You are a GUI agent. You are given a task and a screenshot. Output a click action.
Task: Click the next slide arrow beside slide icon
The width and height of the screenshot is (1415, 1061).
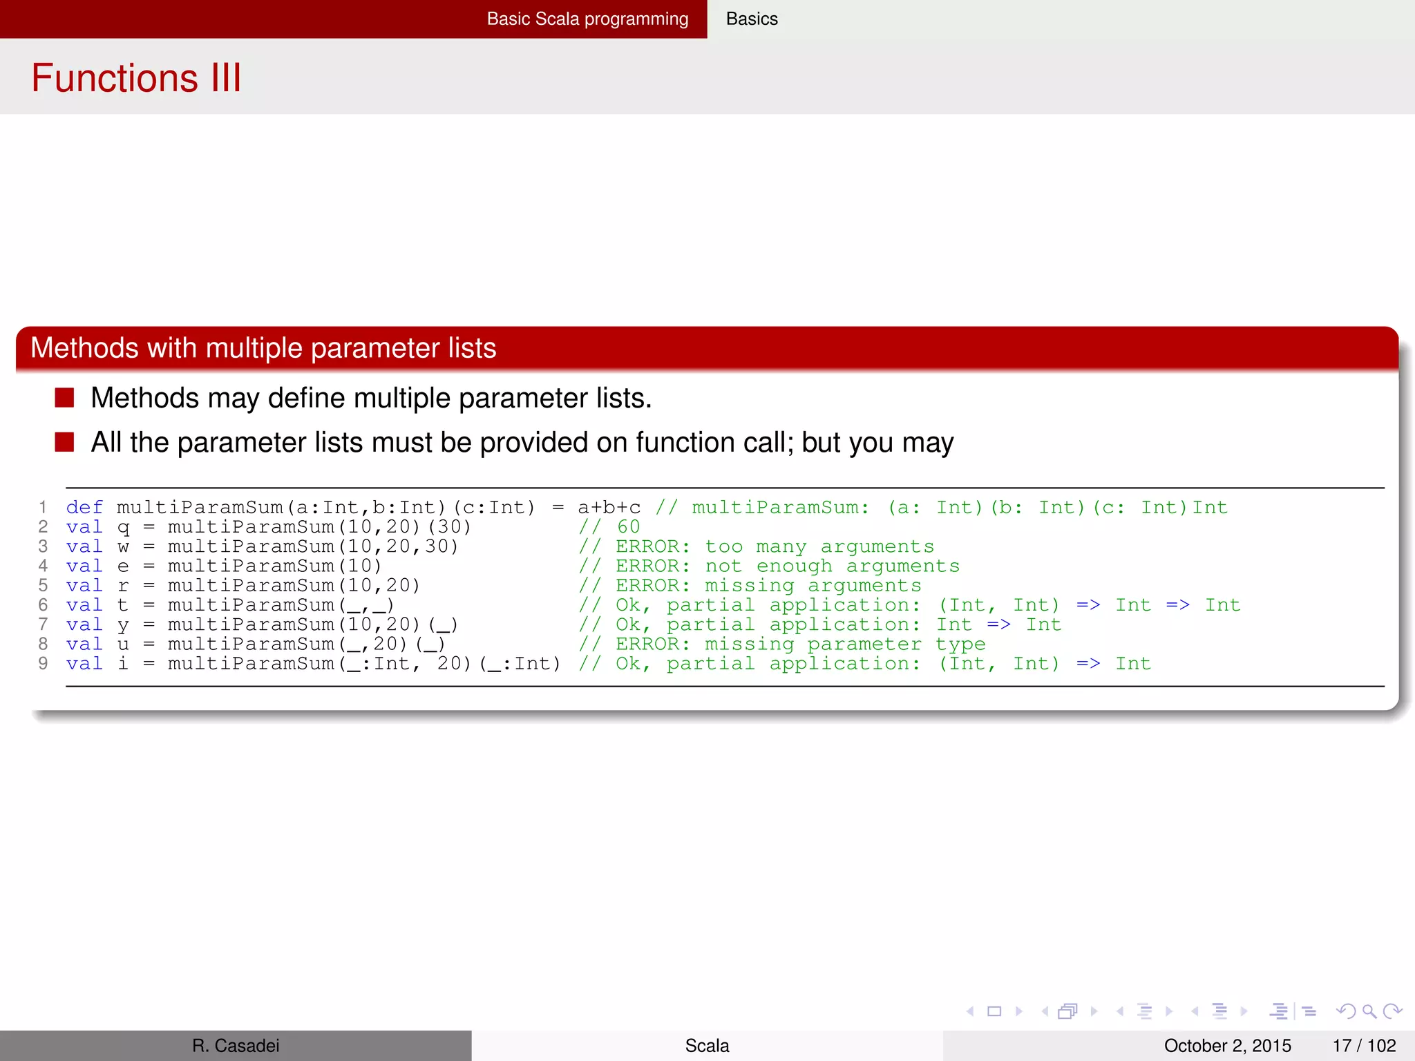coord(1018,1011)
